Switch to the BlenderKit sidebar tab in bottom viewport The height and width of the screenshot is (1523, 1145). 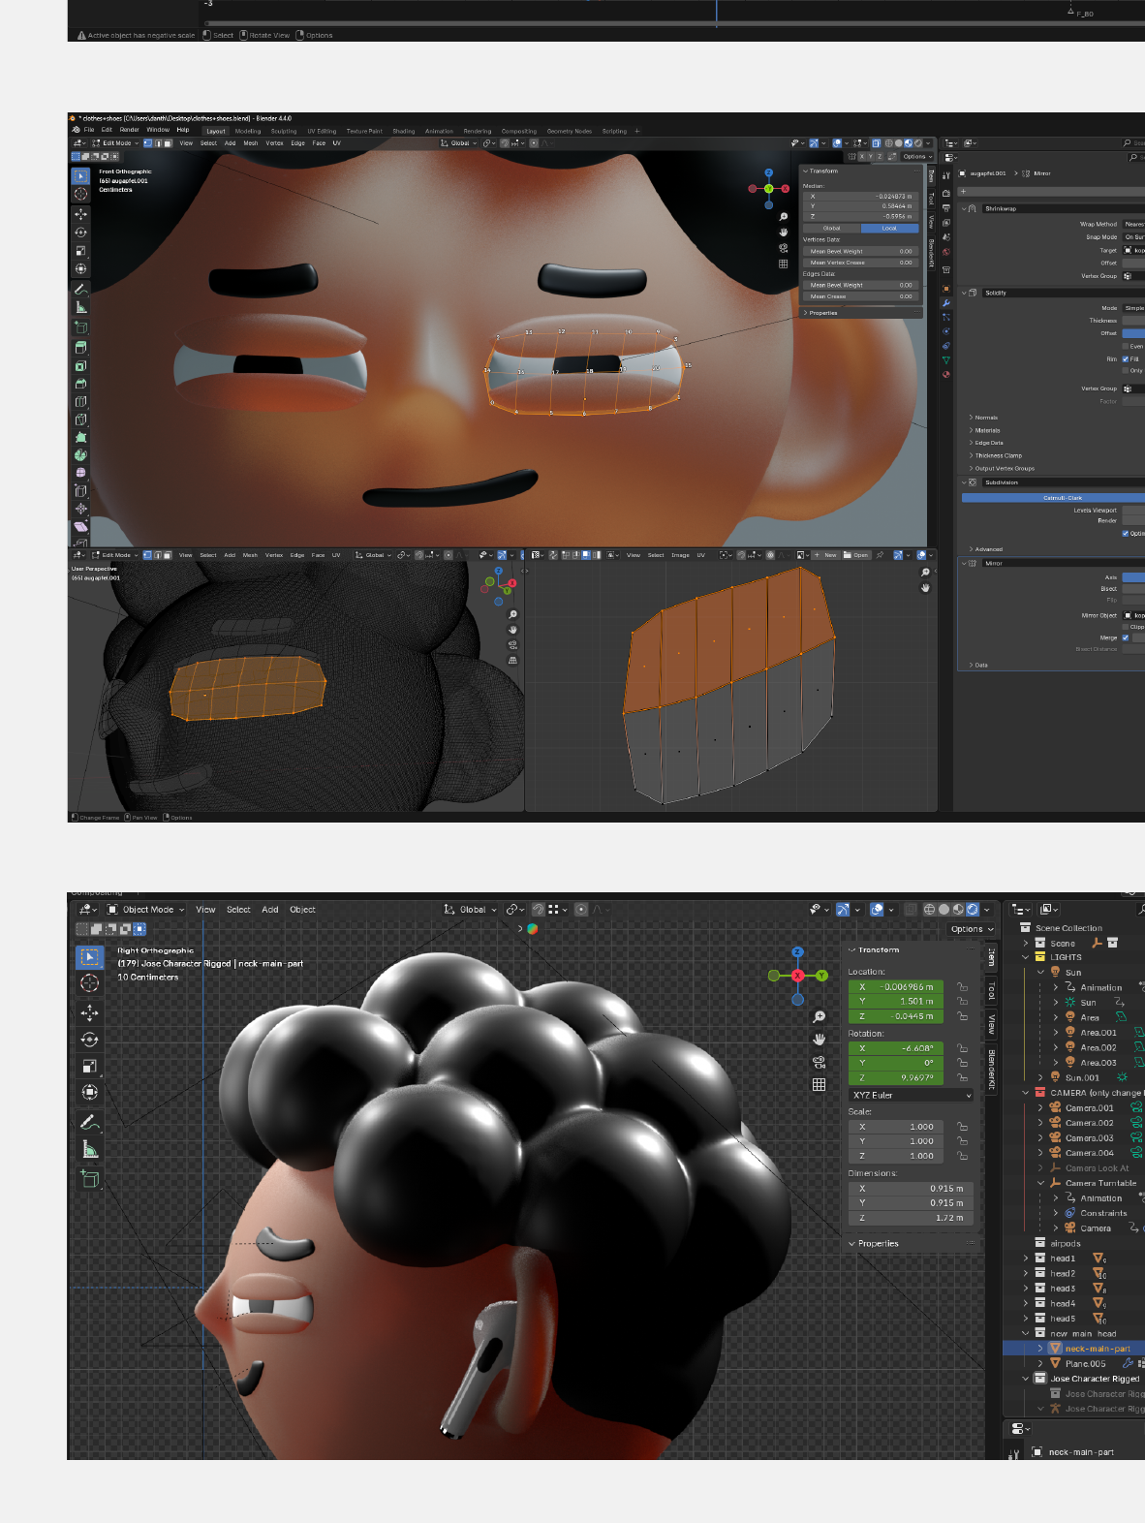click(990, 1069)
